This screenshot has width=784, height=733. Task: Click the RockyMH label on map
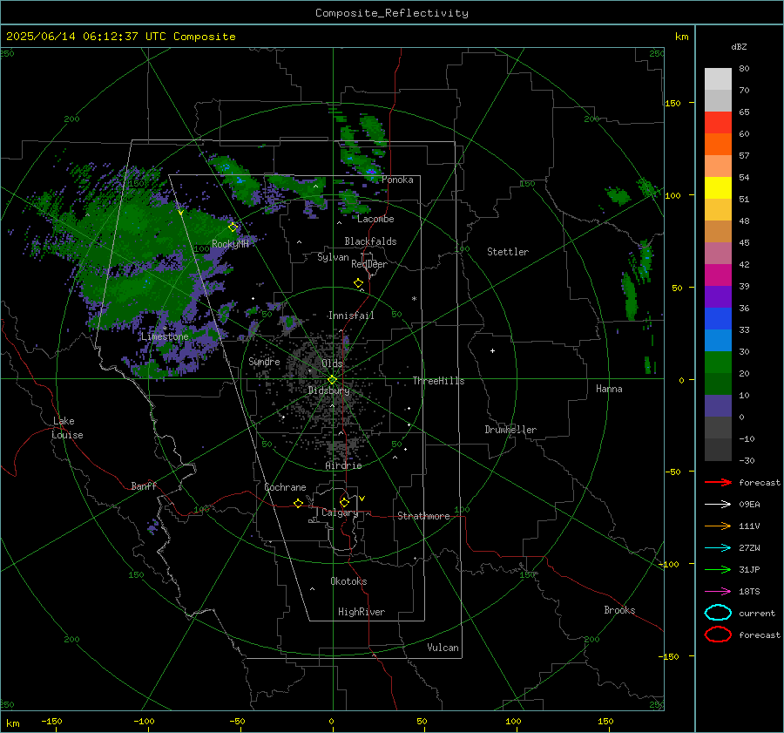coord(230,244)
